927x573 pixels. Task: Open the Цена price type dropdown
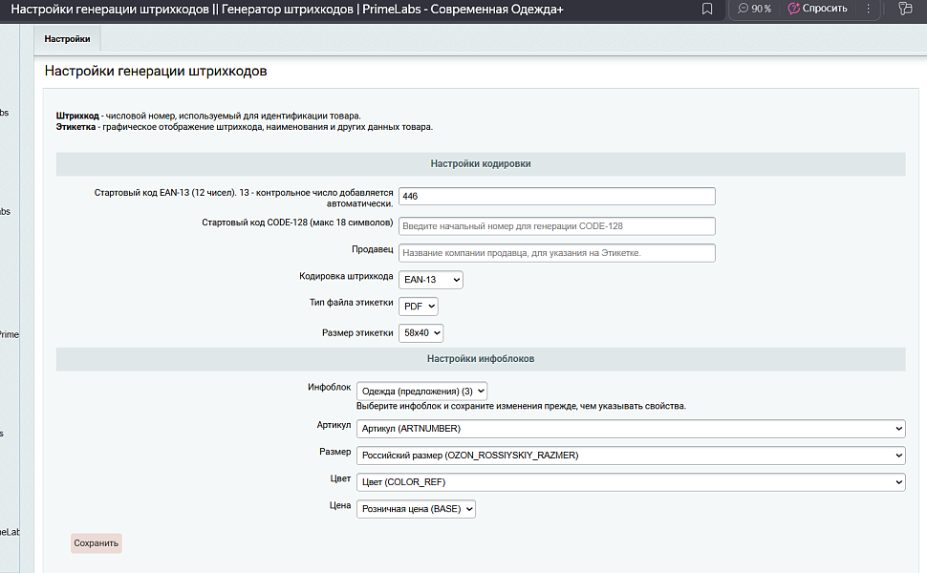(416, 509)
